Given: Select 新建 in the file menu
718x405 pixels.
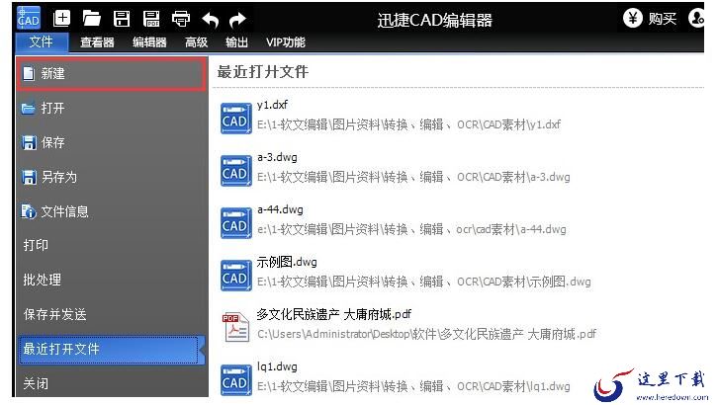Looking at the screenshot, I should (x=112, y=74).
